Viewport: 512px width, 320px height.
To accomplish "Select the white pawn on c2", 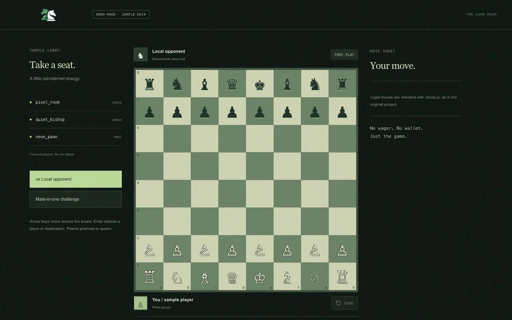I will point(205,249).
